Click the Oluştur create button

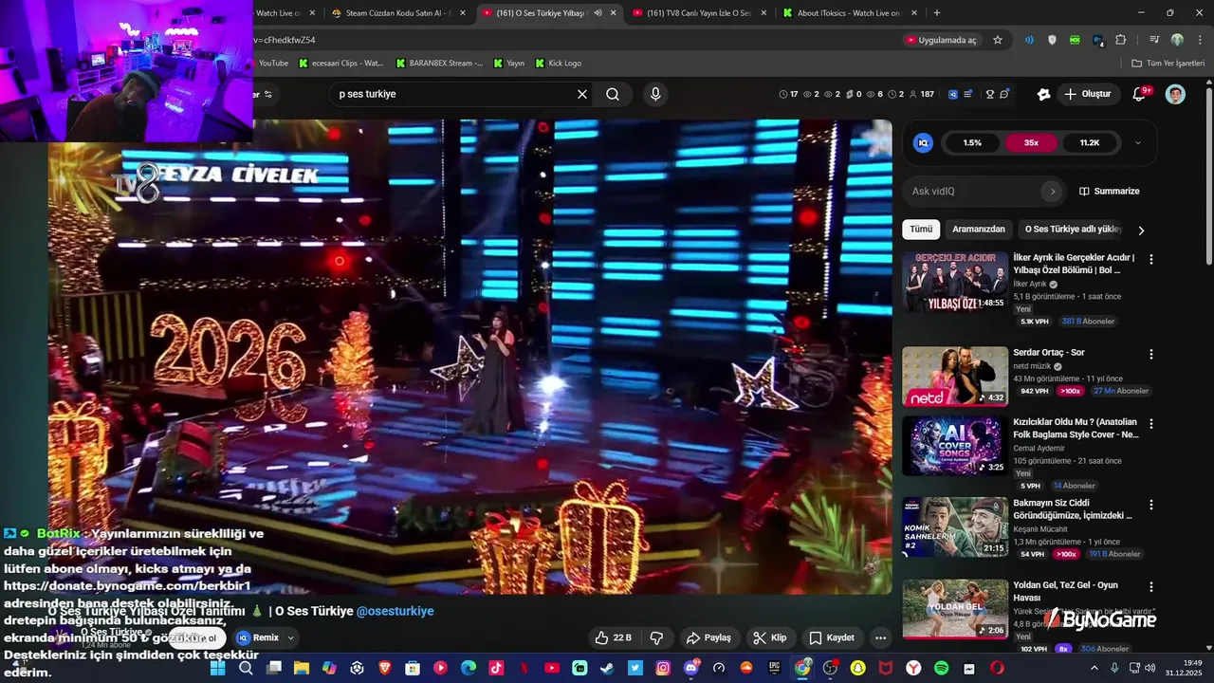tap(1087, 94)
